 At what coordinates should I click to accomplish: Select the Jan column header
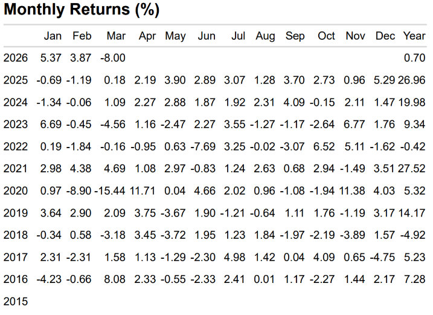tap(53, 36)
